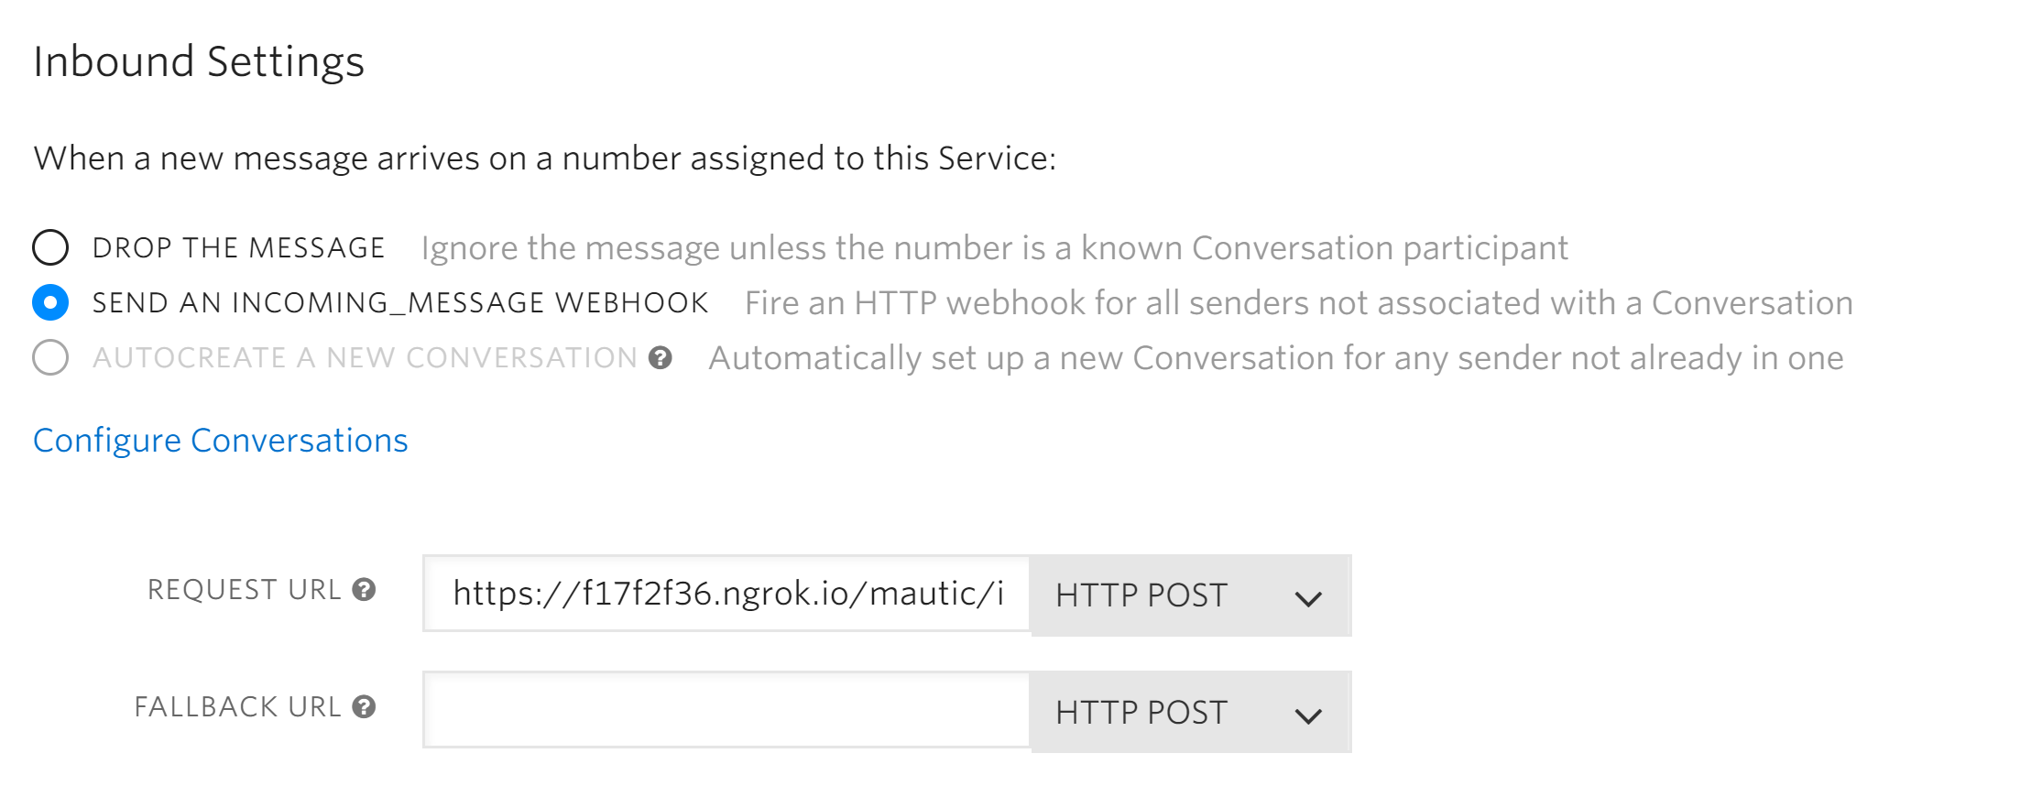Click the REQUEST URL help icon

[364, 591]
